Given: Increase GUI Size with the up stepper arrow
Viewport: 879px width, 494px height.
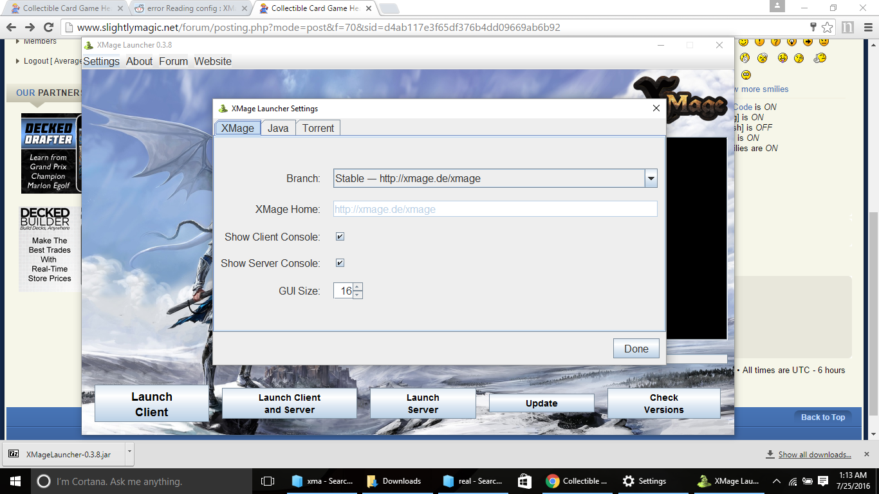Looking at the screenshot, I should tap(358, 287).
